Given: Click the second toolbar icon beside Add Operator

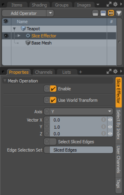Looking at the screenshot, I should pos(103,13).
